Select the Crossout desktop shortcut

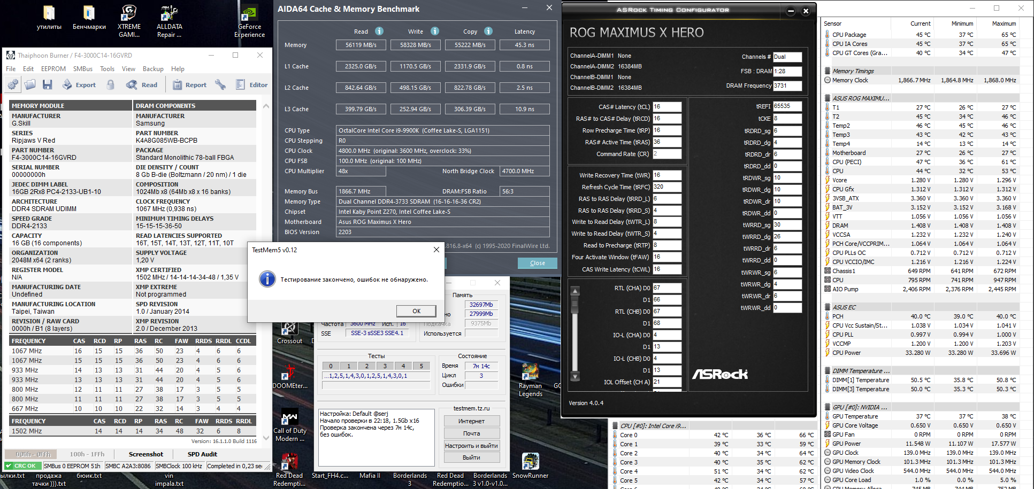point(289,332)
